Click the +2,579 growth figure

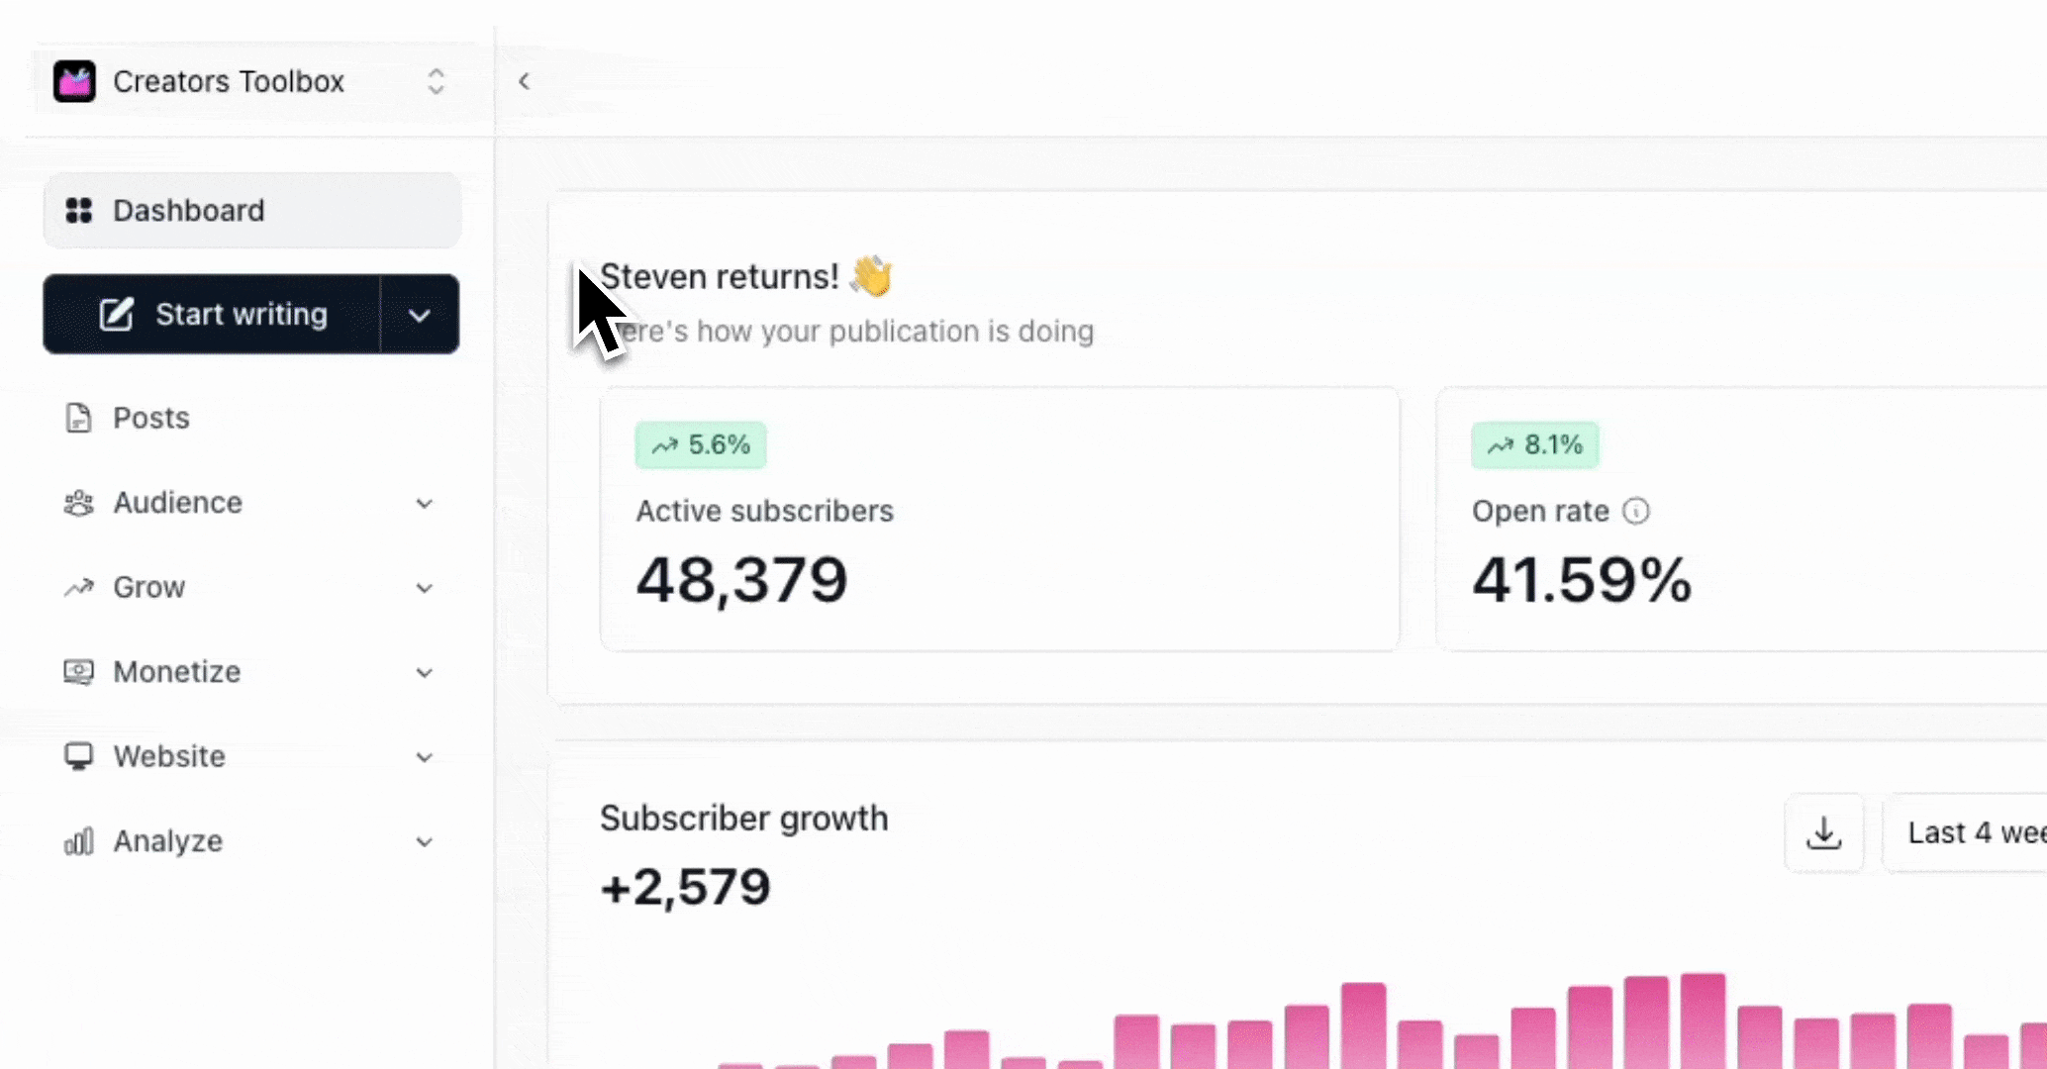coord(685,887)
